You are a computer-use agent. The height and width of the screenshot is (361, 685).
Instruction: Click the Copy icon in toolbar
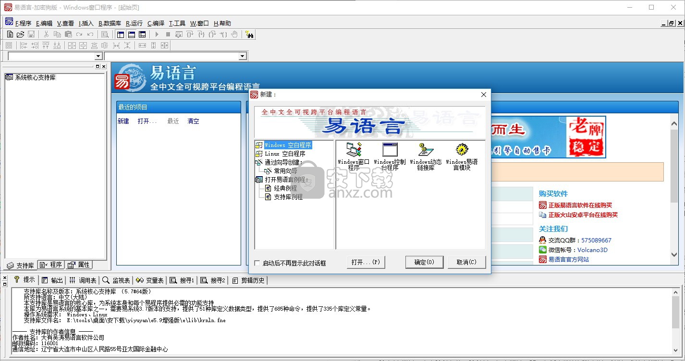coord(57,34)
